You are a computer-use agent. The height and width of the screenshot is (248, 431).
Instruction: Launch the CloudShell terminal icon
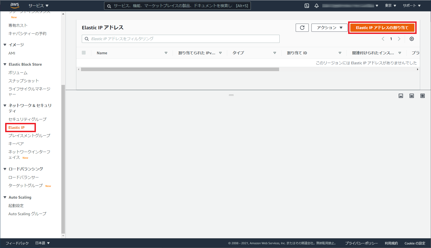[x=307, y=6]
